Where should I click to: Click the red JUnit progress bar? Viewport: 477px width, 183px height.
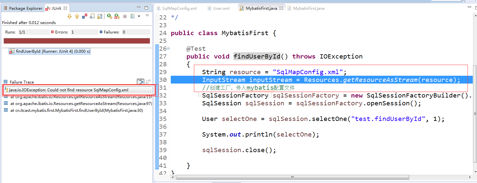click(77, 41)
